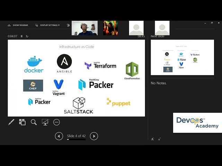Make the notes text smaller
The width and height of the screenshot is (222, 166).
coord(159,139)
